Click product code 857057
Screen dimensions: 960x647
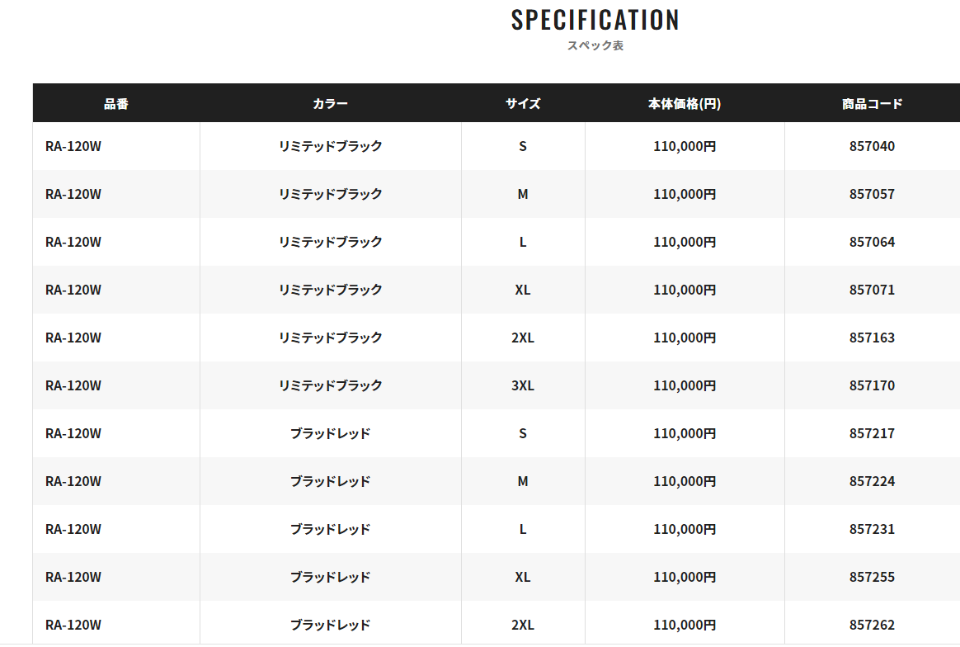point(872,194)
